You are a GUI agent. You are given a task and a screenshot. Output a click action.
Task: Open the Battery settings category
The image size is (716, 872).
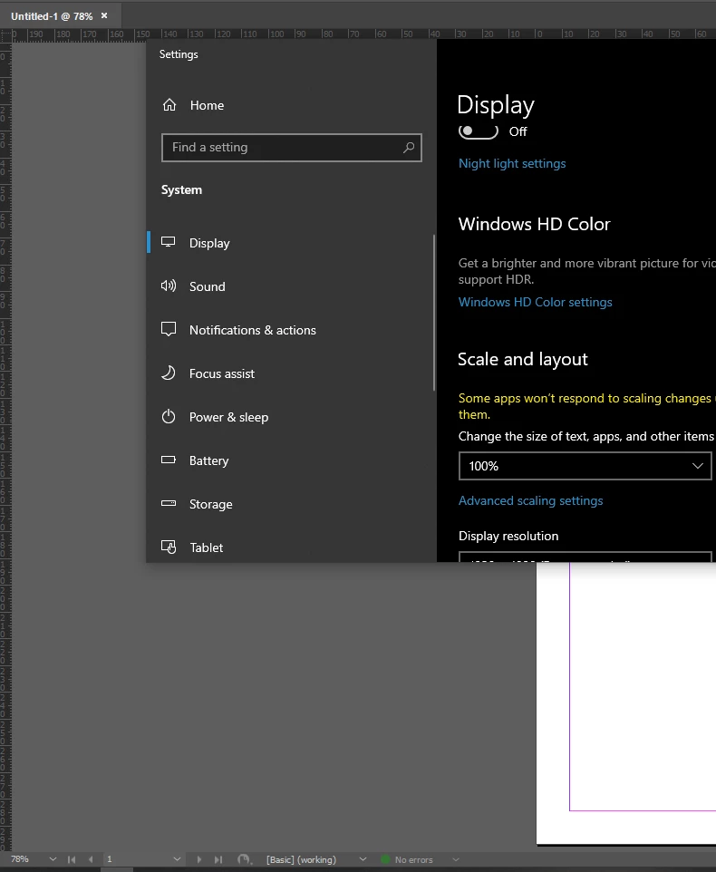click(290, 460)
